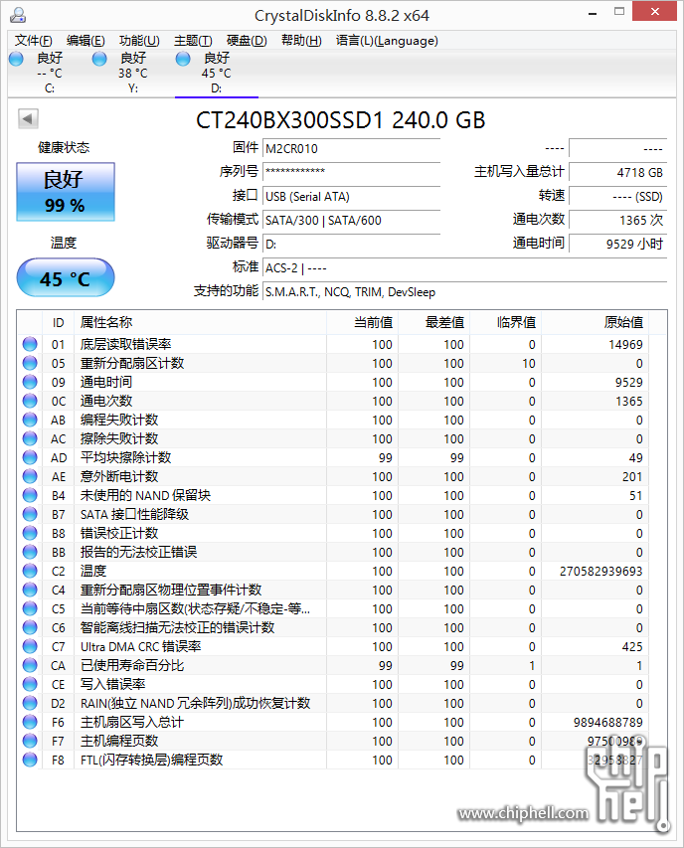
Task: Click status orb for D2 RAIN 成功恢复计数
Action: pyautogui.click(x=30, y=703)
